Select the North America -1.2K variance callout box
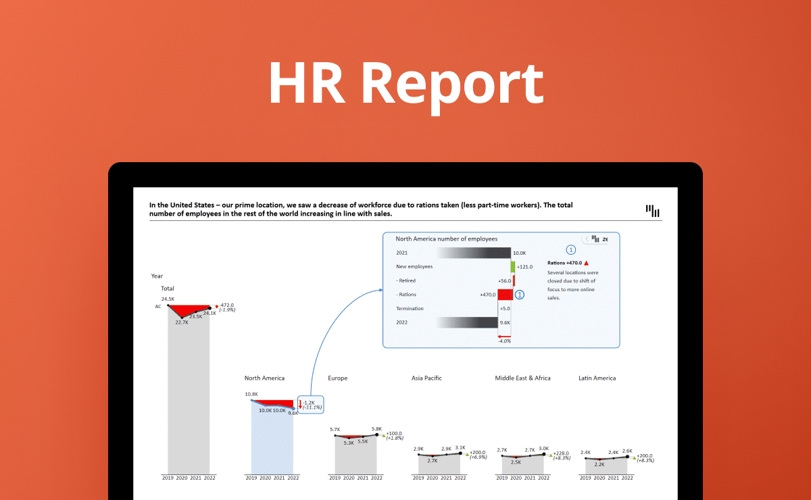This screenshot has width=811, height=500. (x=310, y=405)
